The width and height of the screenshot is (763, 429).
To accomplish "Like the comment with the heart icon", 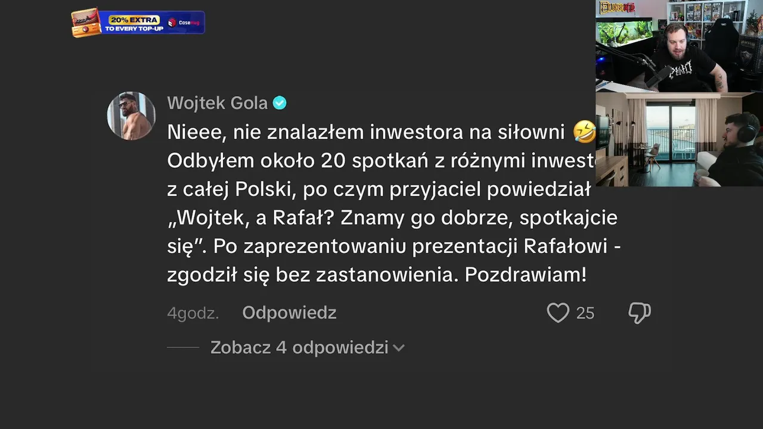I will point(558,313).
